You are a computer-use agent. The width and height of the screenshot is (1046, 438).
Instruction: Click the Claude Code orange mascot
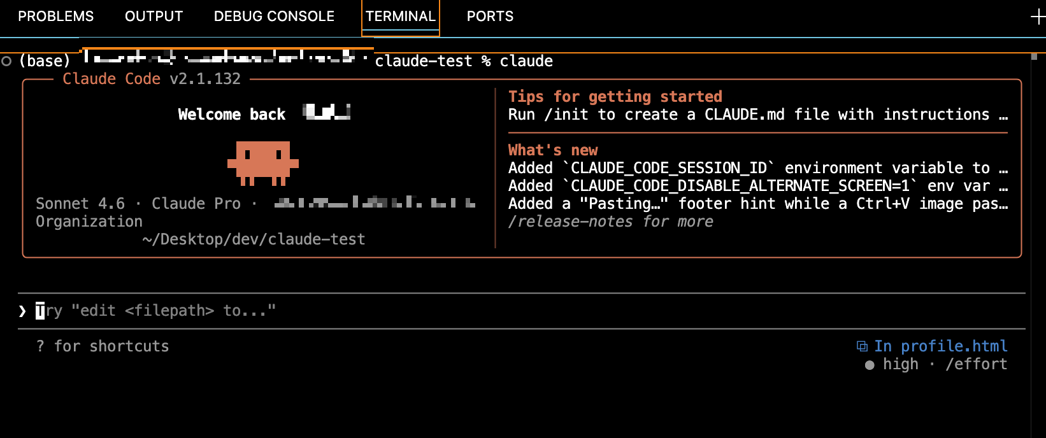(263, 164)
